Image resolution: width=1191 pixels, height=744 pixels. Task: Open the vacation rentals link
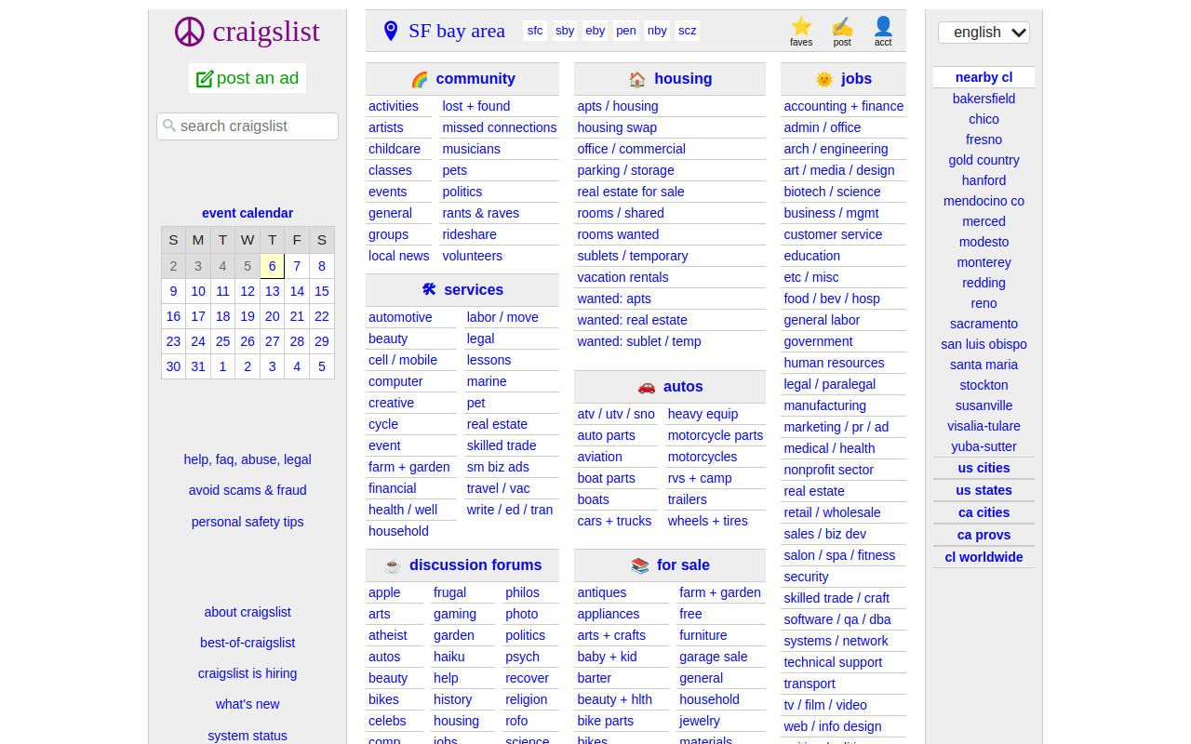coord(622,277)
